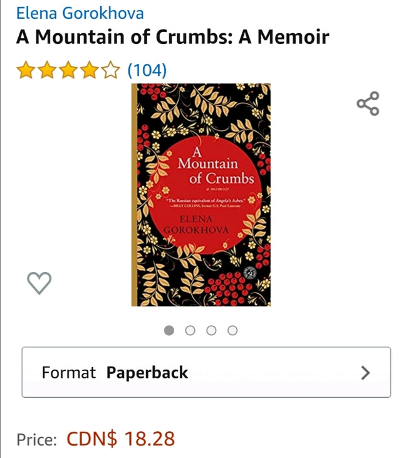The image size is (401, 458).
Task: Select the bold Paperback format label
Action: tap(147, 373)
